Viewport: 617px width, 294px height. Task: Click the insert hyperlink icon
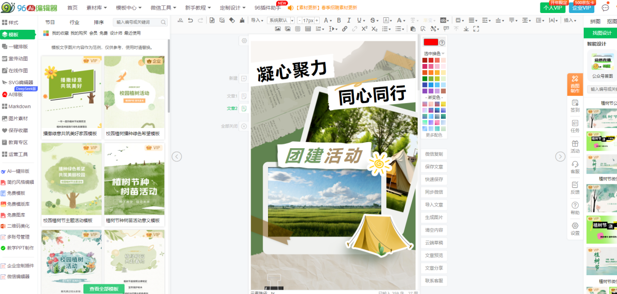(345, 29)
